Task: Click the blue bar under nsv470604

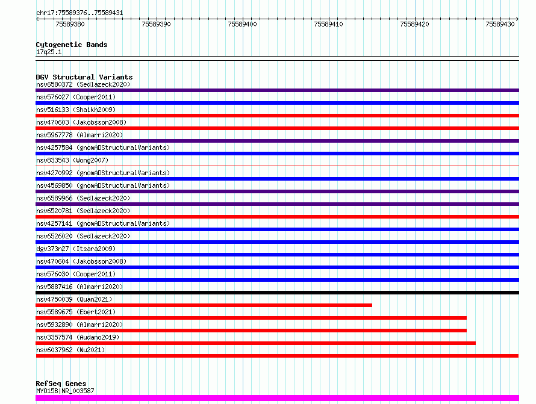Action: click(x=277, y=267)
